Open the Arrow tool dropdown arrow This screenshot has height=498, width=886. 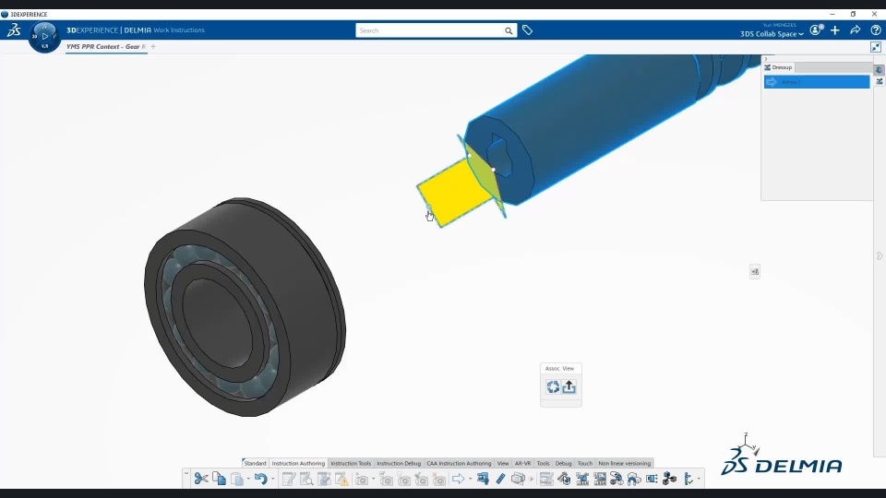(470, 480)
